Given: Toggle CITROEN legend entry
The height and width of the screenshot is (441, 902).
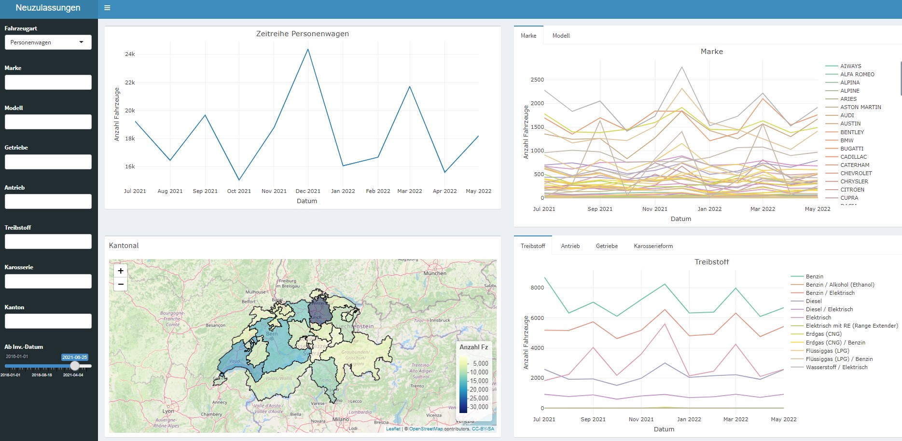Looking at the screenshot, I should [852, 190].
